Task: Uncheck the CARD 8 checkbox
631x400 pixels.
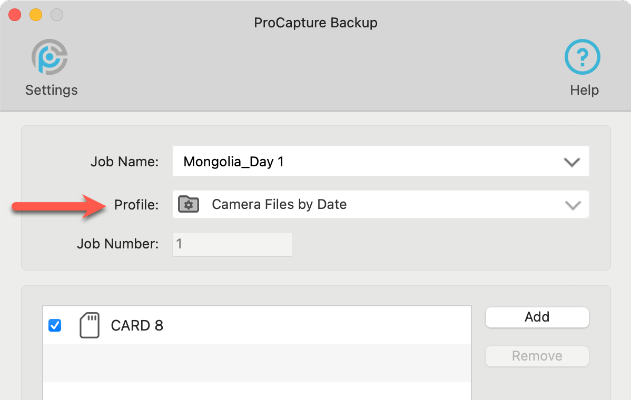Action: (55, 325)
